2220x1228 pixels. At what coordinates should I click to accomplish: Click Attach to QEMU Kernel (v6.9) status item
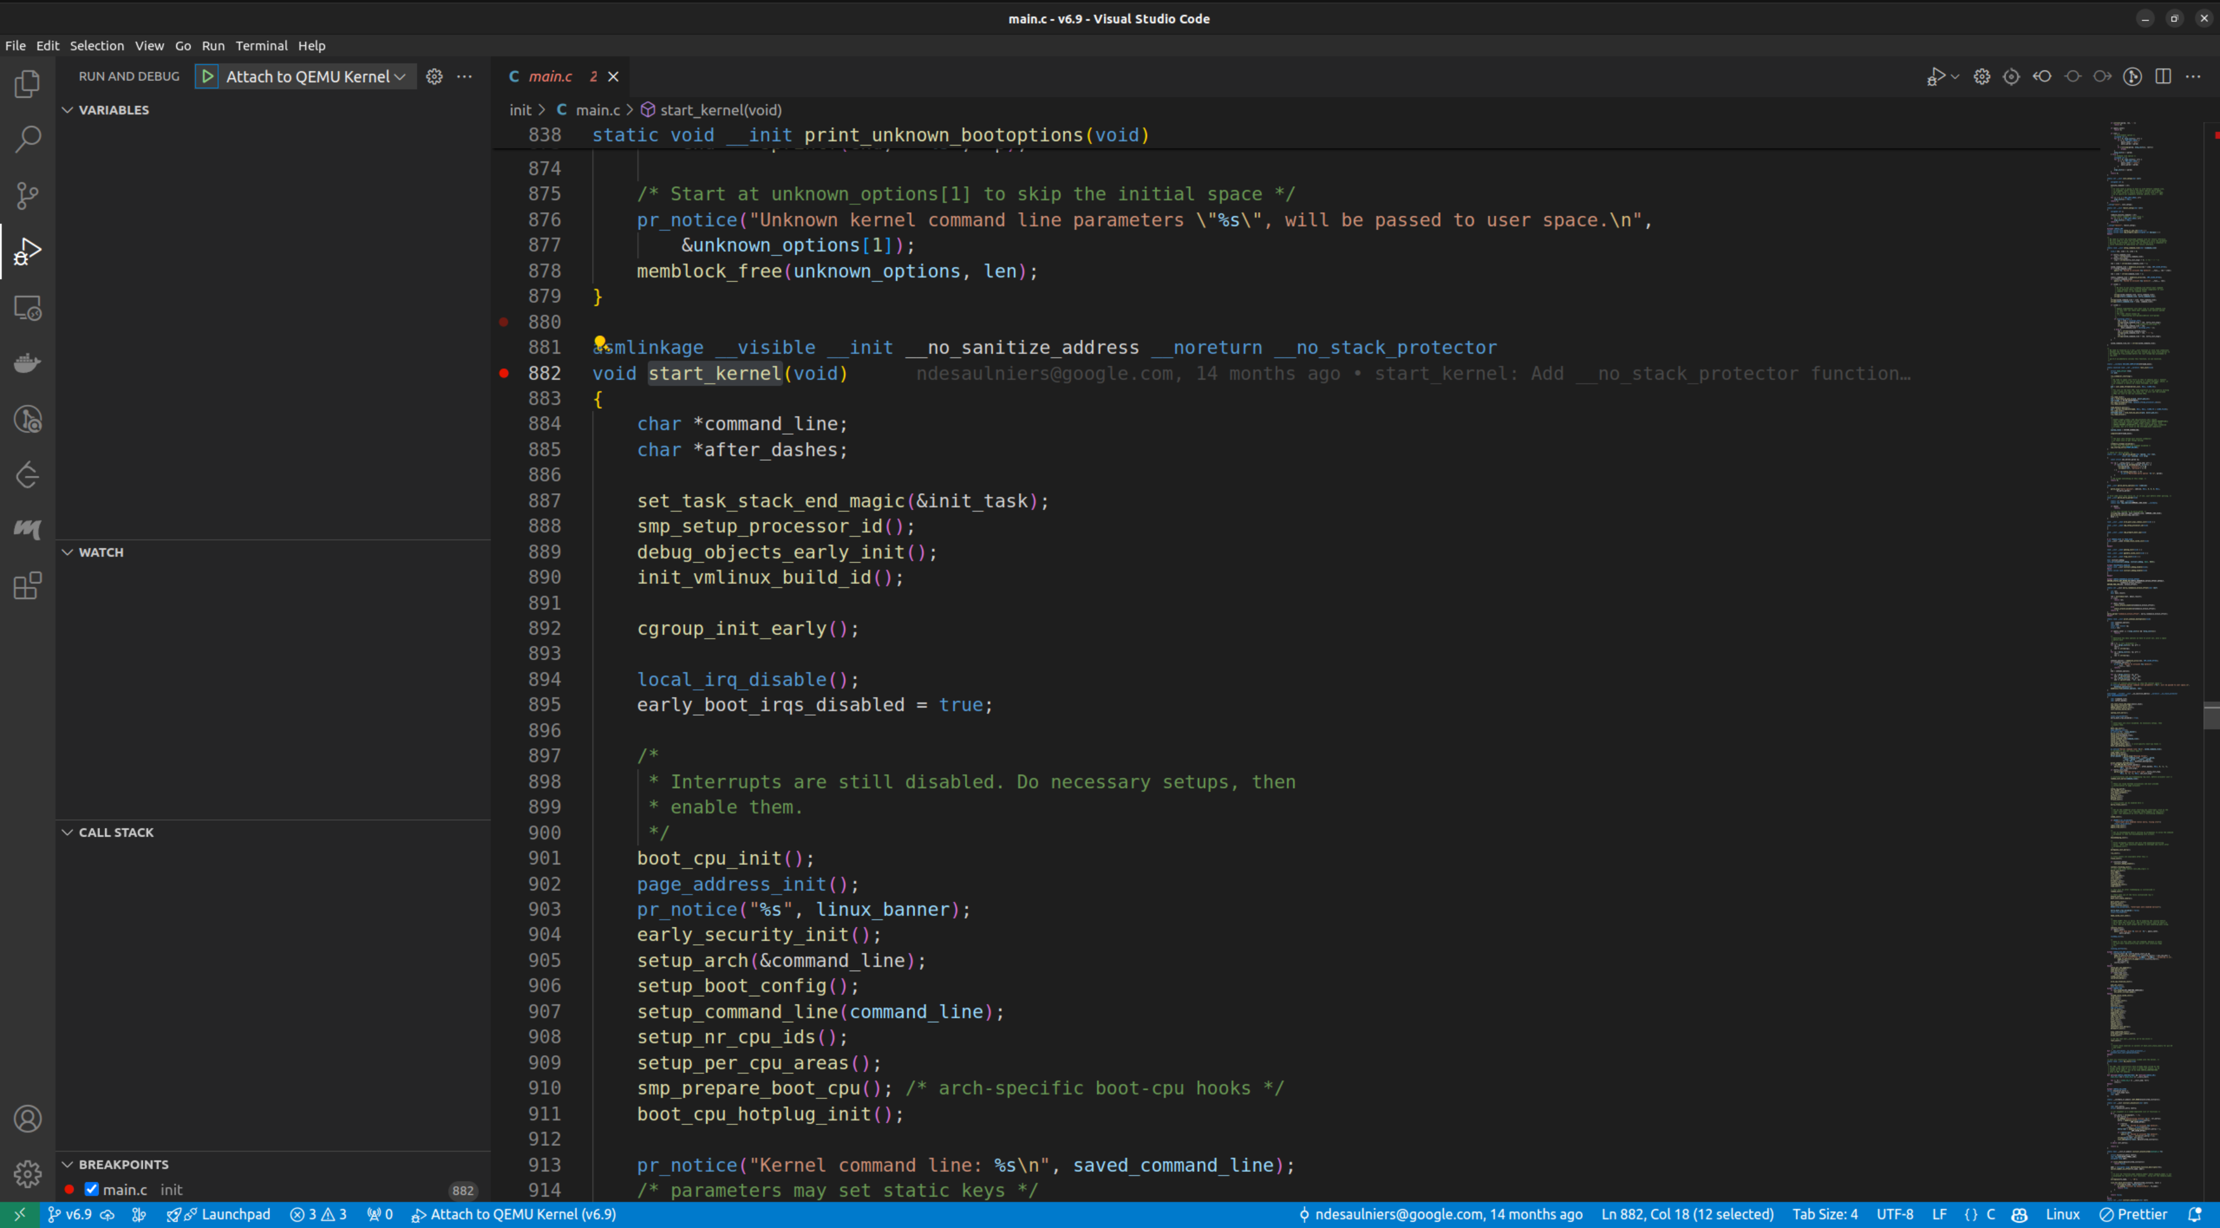coord(513,1214)
